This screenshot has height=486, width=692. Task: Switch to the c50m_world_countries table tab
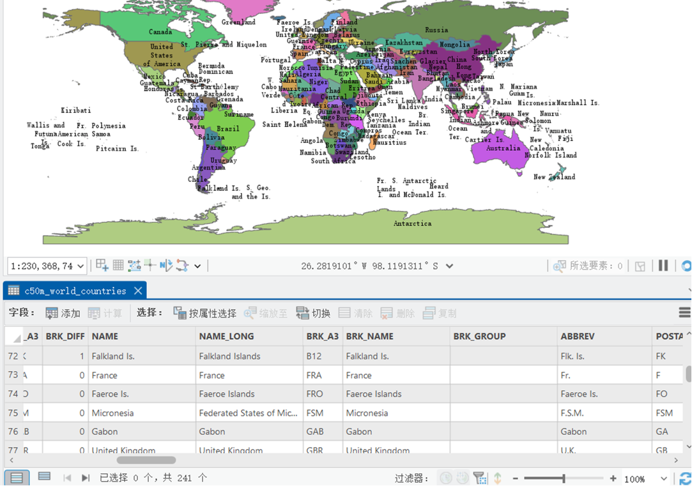(x=75, y=291)
